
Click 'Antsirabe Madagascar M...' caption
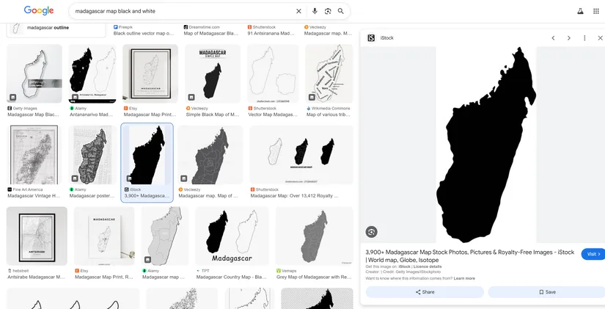pos(36,277)
